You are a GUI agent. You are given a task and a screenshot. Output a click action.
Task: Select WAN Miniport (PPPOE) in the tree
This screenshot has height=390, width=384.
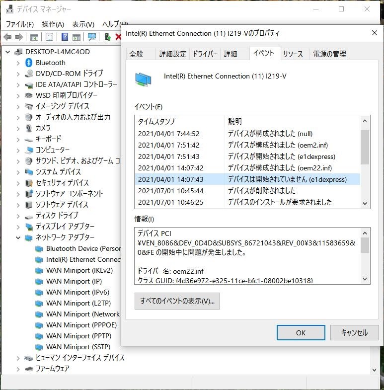[x=81, y=325]
